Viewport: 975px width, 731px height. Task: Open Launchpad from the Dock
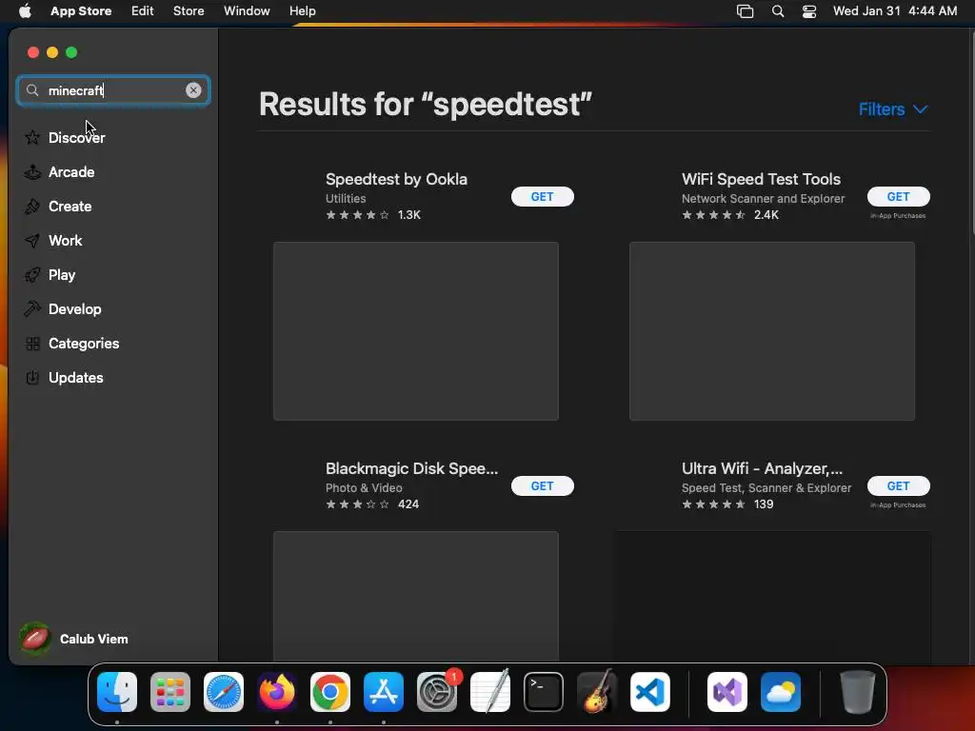click(170, 692)
